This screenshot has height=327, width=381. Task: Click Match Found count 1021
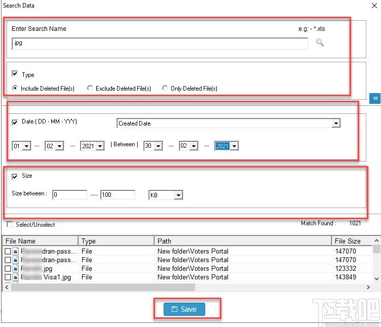pyautogui.click(x=355, y=223)
